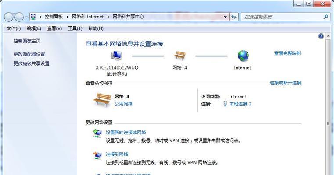Viewport: 334px width, 175px height.
Task: Click the search magnifier icon
Action: click(x=326, y=17)
